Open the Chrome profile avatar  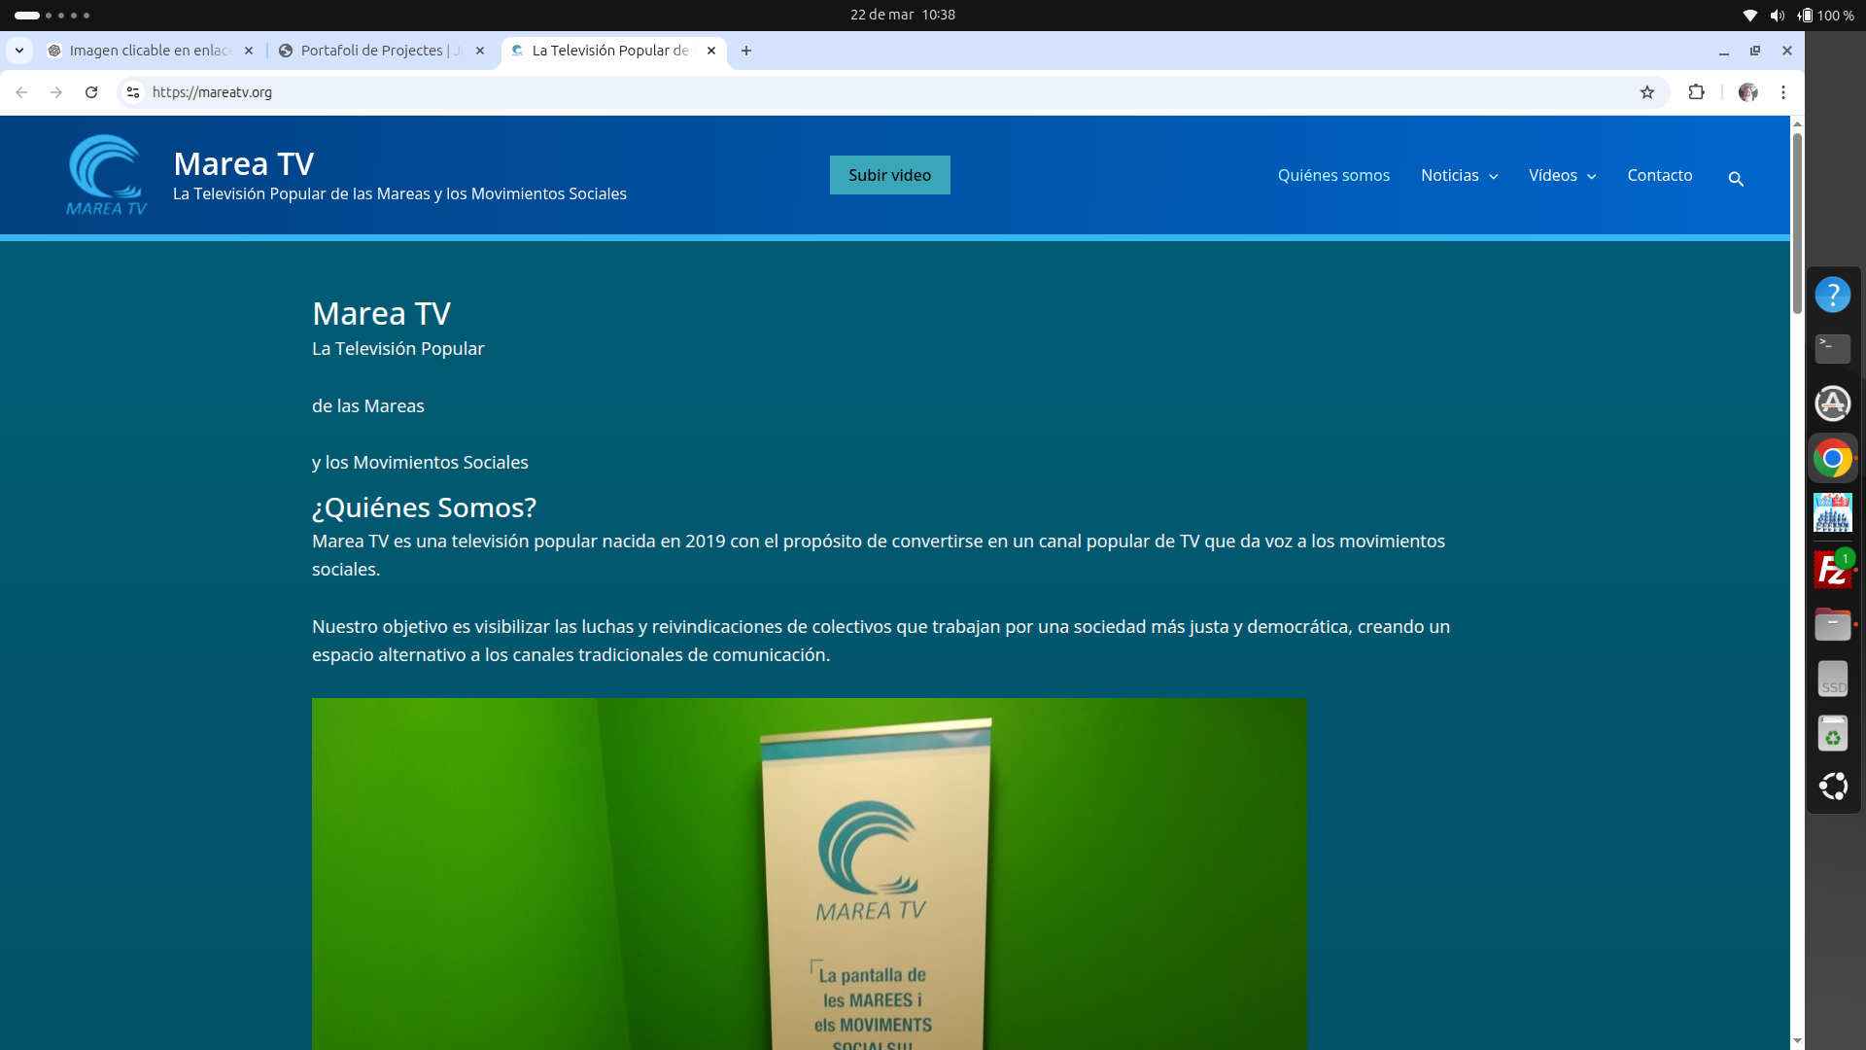[1748, 92]
